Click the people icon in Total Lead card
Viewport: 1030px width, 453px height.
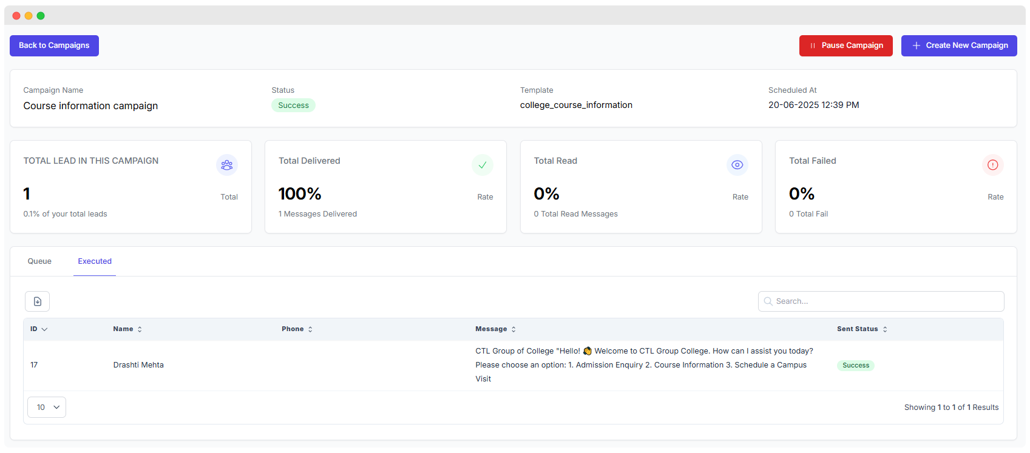[227, 165]
